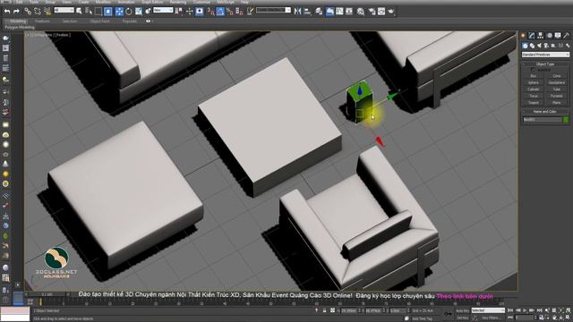Image resolution: width=573 pixels, height=322 pixels.
Task: Toggle the selection lock
Action: 324,310
